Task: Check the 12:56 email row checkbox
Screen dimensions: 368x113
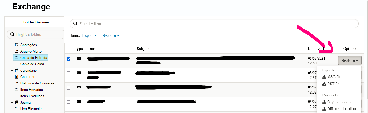Action: (69, 73)
